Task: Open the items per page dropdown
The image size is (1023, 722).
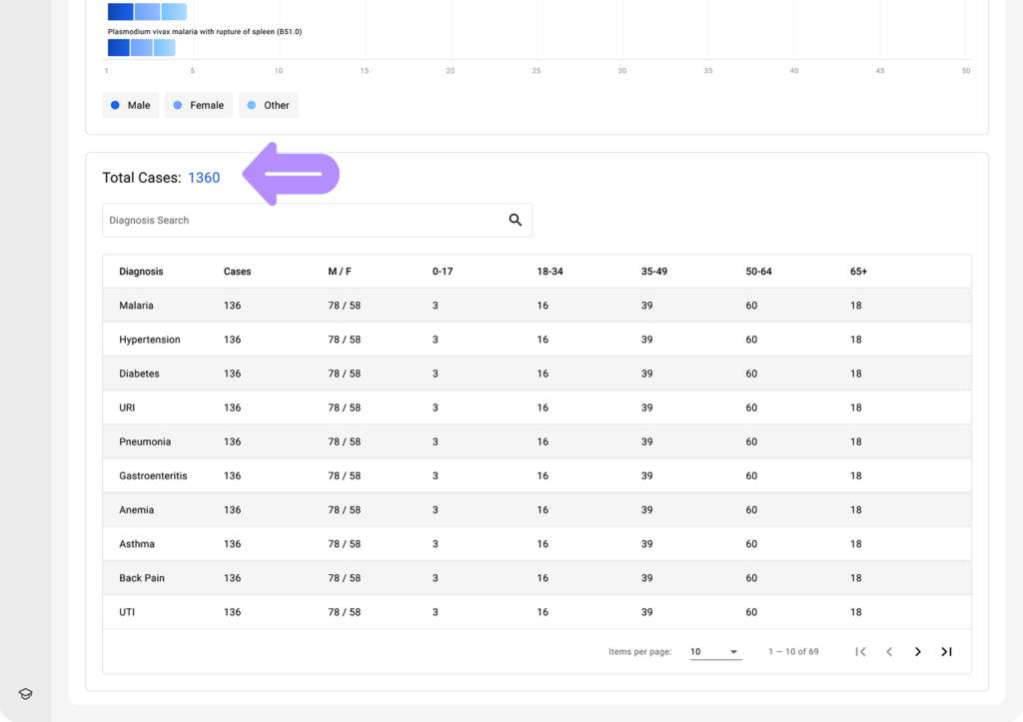Action: [x=715, y=651]
